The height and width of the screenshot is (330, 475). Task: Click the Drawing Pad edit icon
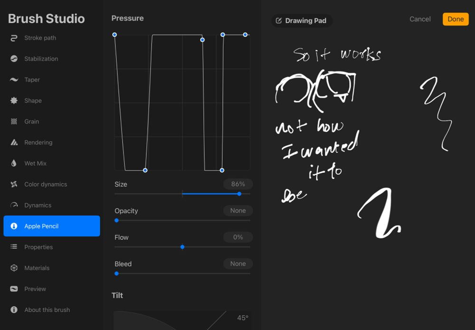(278, 20)
